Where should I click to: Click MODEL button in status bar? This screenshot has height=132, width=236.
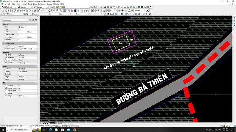coord(77,126)
